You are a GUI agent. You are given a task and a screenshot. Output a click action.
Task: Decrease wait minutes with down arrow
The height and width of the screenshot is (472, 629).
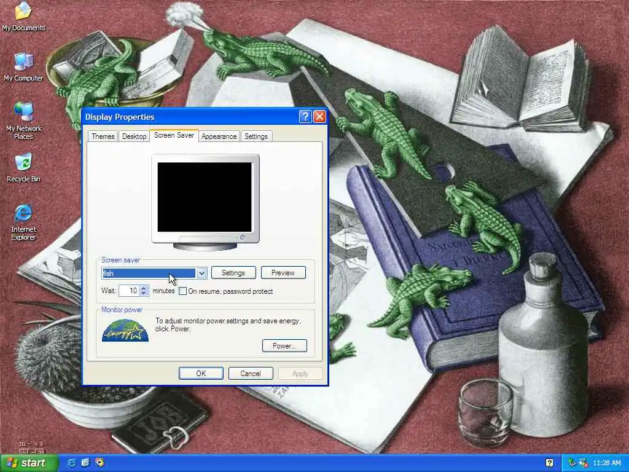(144, 293)
